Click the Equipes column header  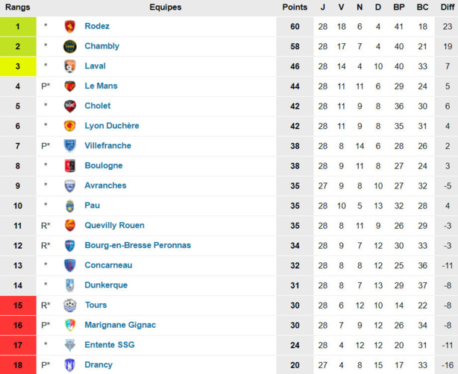165,7
